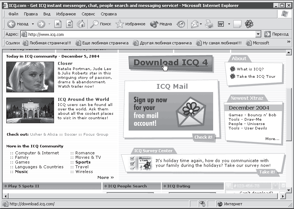Image resolution: width=294 pixels, height=209 pixels.
Task: Open the Избранное menu
Action: pos(66,14)
